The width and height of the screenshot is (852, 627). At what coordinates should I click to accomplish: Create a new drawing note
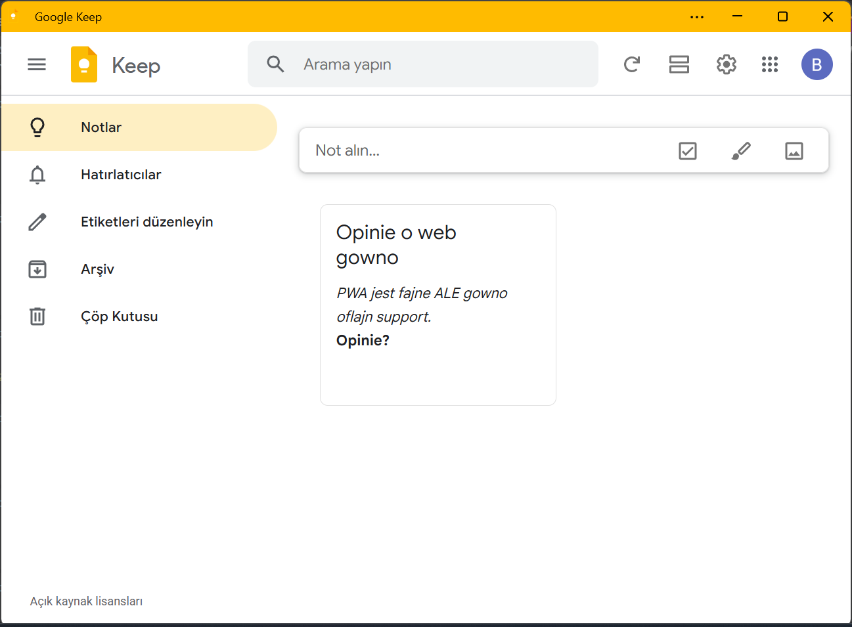741,151
